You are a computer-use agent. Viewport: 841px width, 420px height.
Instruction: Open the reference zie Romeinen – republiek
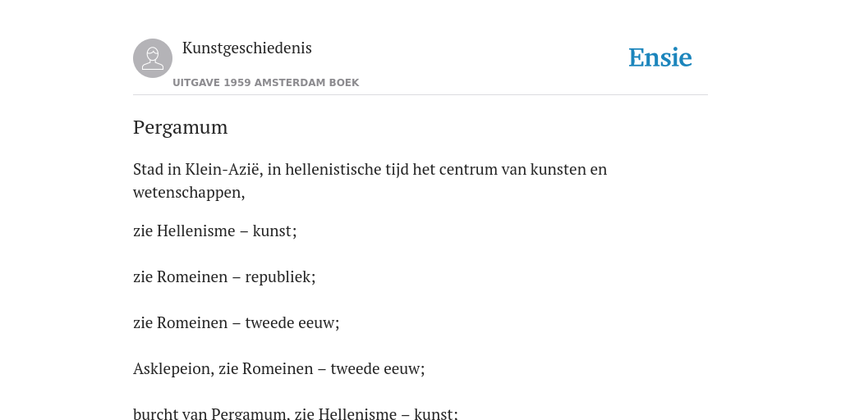(224, 277)
